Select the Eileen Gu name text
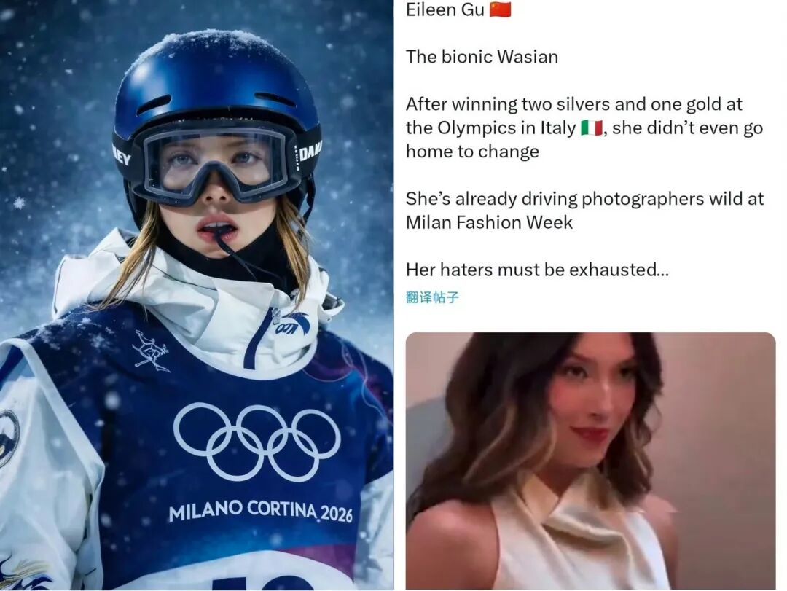Screen dimensions: 787x591 click(x=445, y=9)
